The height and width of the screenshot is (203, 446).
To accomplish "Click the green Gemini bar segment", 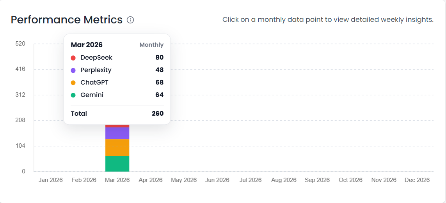I will coord(117,164).
